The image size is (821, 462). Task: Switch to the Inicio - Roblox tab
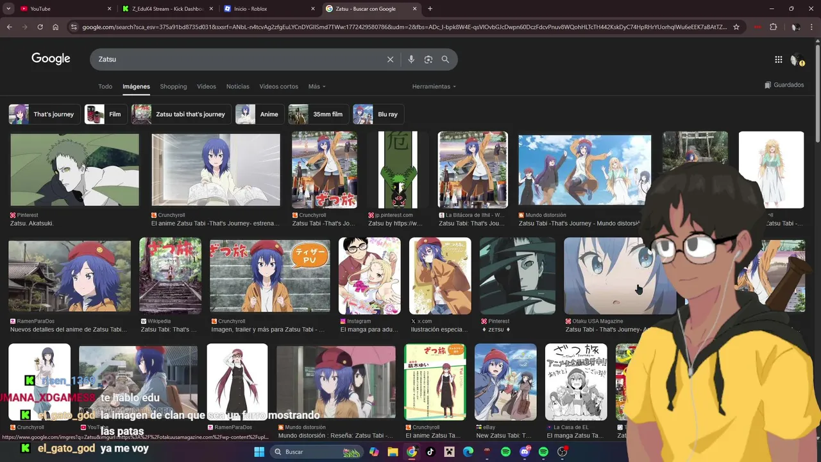[x=269, y=9]
